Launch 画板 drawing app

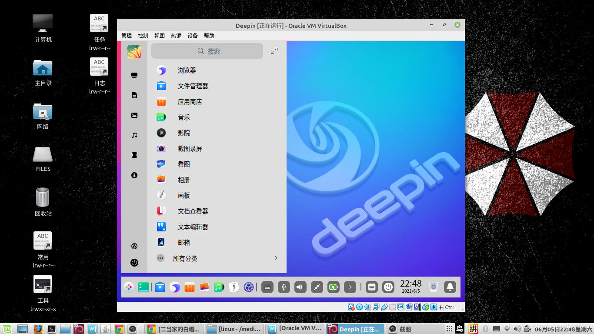tap(217, 196)
